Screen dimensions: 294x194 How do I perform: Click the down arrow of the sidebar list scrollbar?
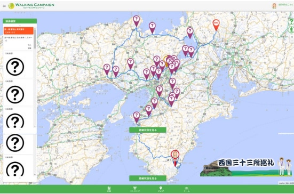point(35,126)
